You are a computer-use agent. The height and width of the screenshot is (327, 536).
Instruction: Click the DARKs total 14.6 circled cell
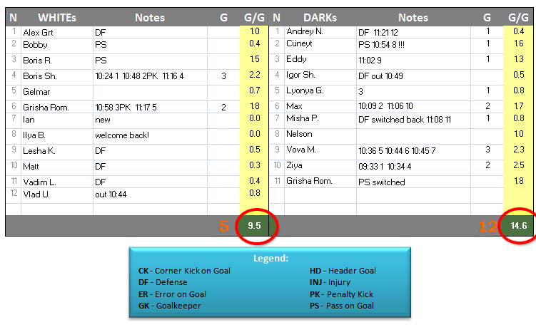tap(517, 226)
